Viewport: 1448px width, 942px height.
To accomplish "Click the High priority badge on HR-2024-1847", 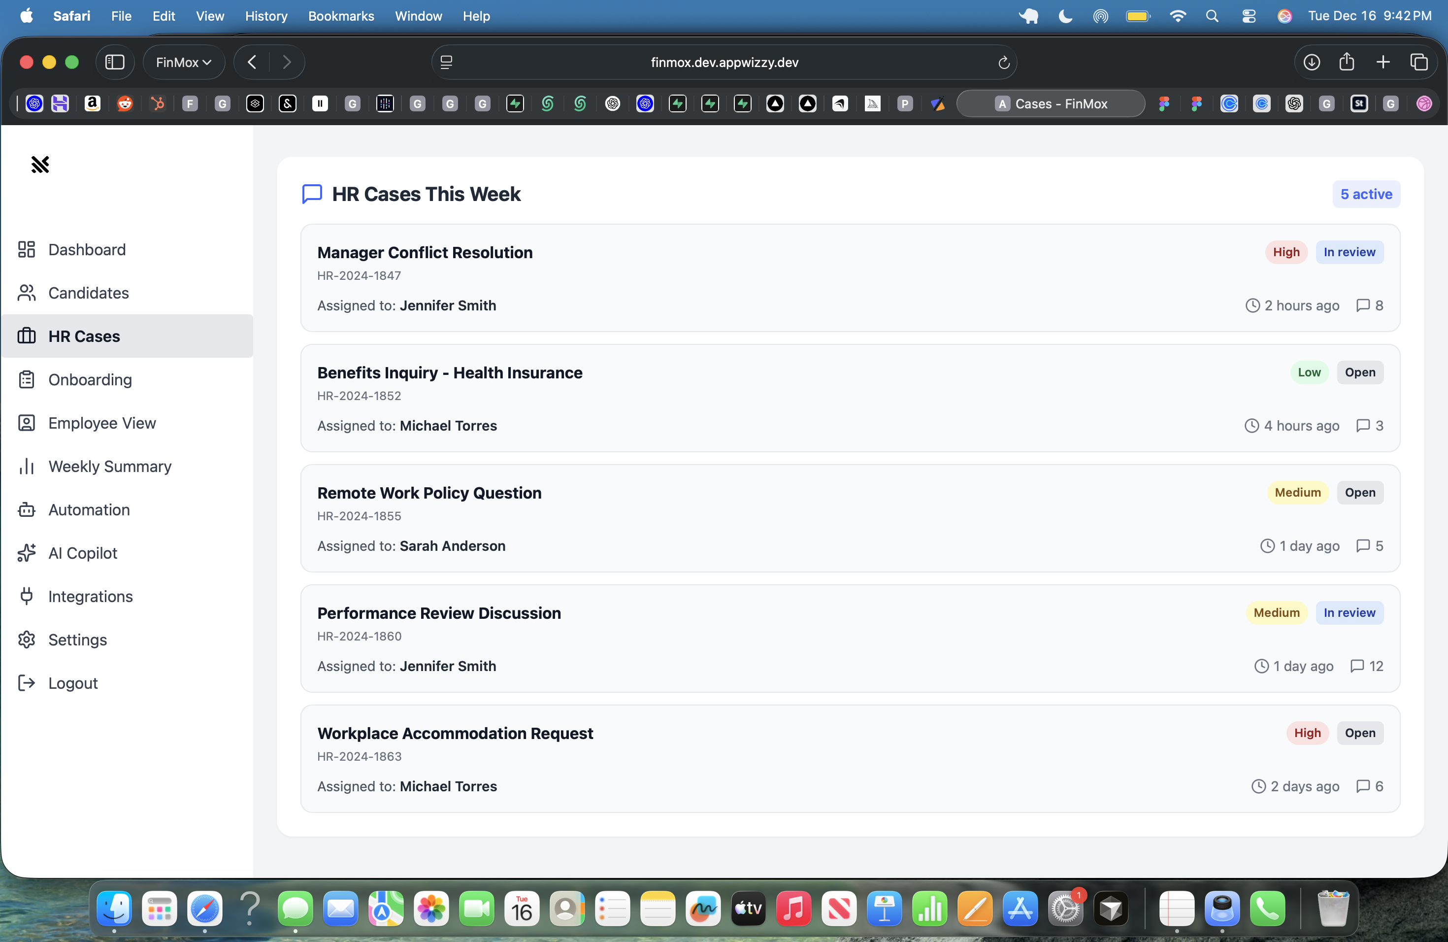I will [x=1285, y=252].
